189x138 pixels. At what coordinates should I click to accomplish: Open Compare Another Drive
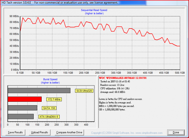click(69, 132)
